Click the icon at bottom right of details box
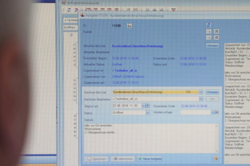The height and width of the screenshot is (166, 250). tap(215, 158)
